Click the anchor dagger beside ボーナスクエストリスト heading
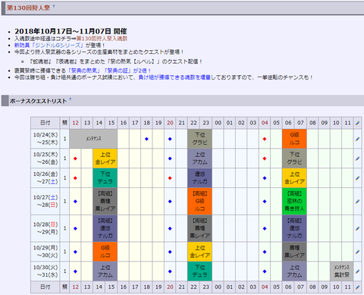 pyautogui.click(x=71, y=99)
